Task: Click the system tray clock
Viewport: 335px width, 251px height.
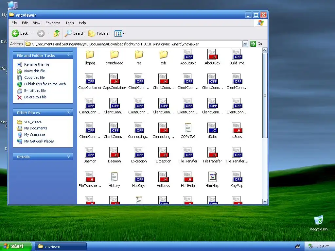Action: [323, 246]
